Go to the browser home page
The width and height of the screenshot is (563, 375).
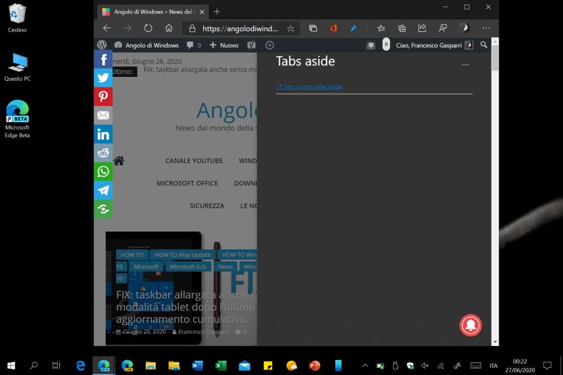[169, 29]
